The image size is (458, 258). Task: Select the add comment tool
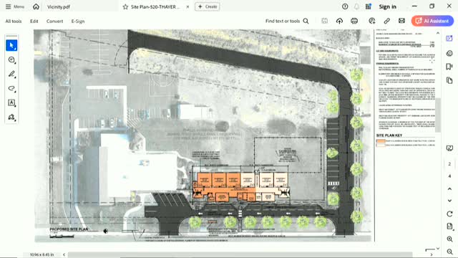(11, 59)
